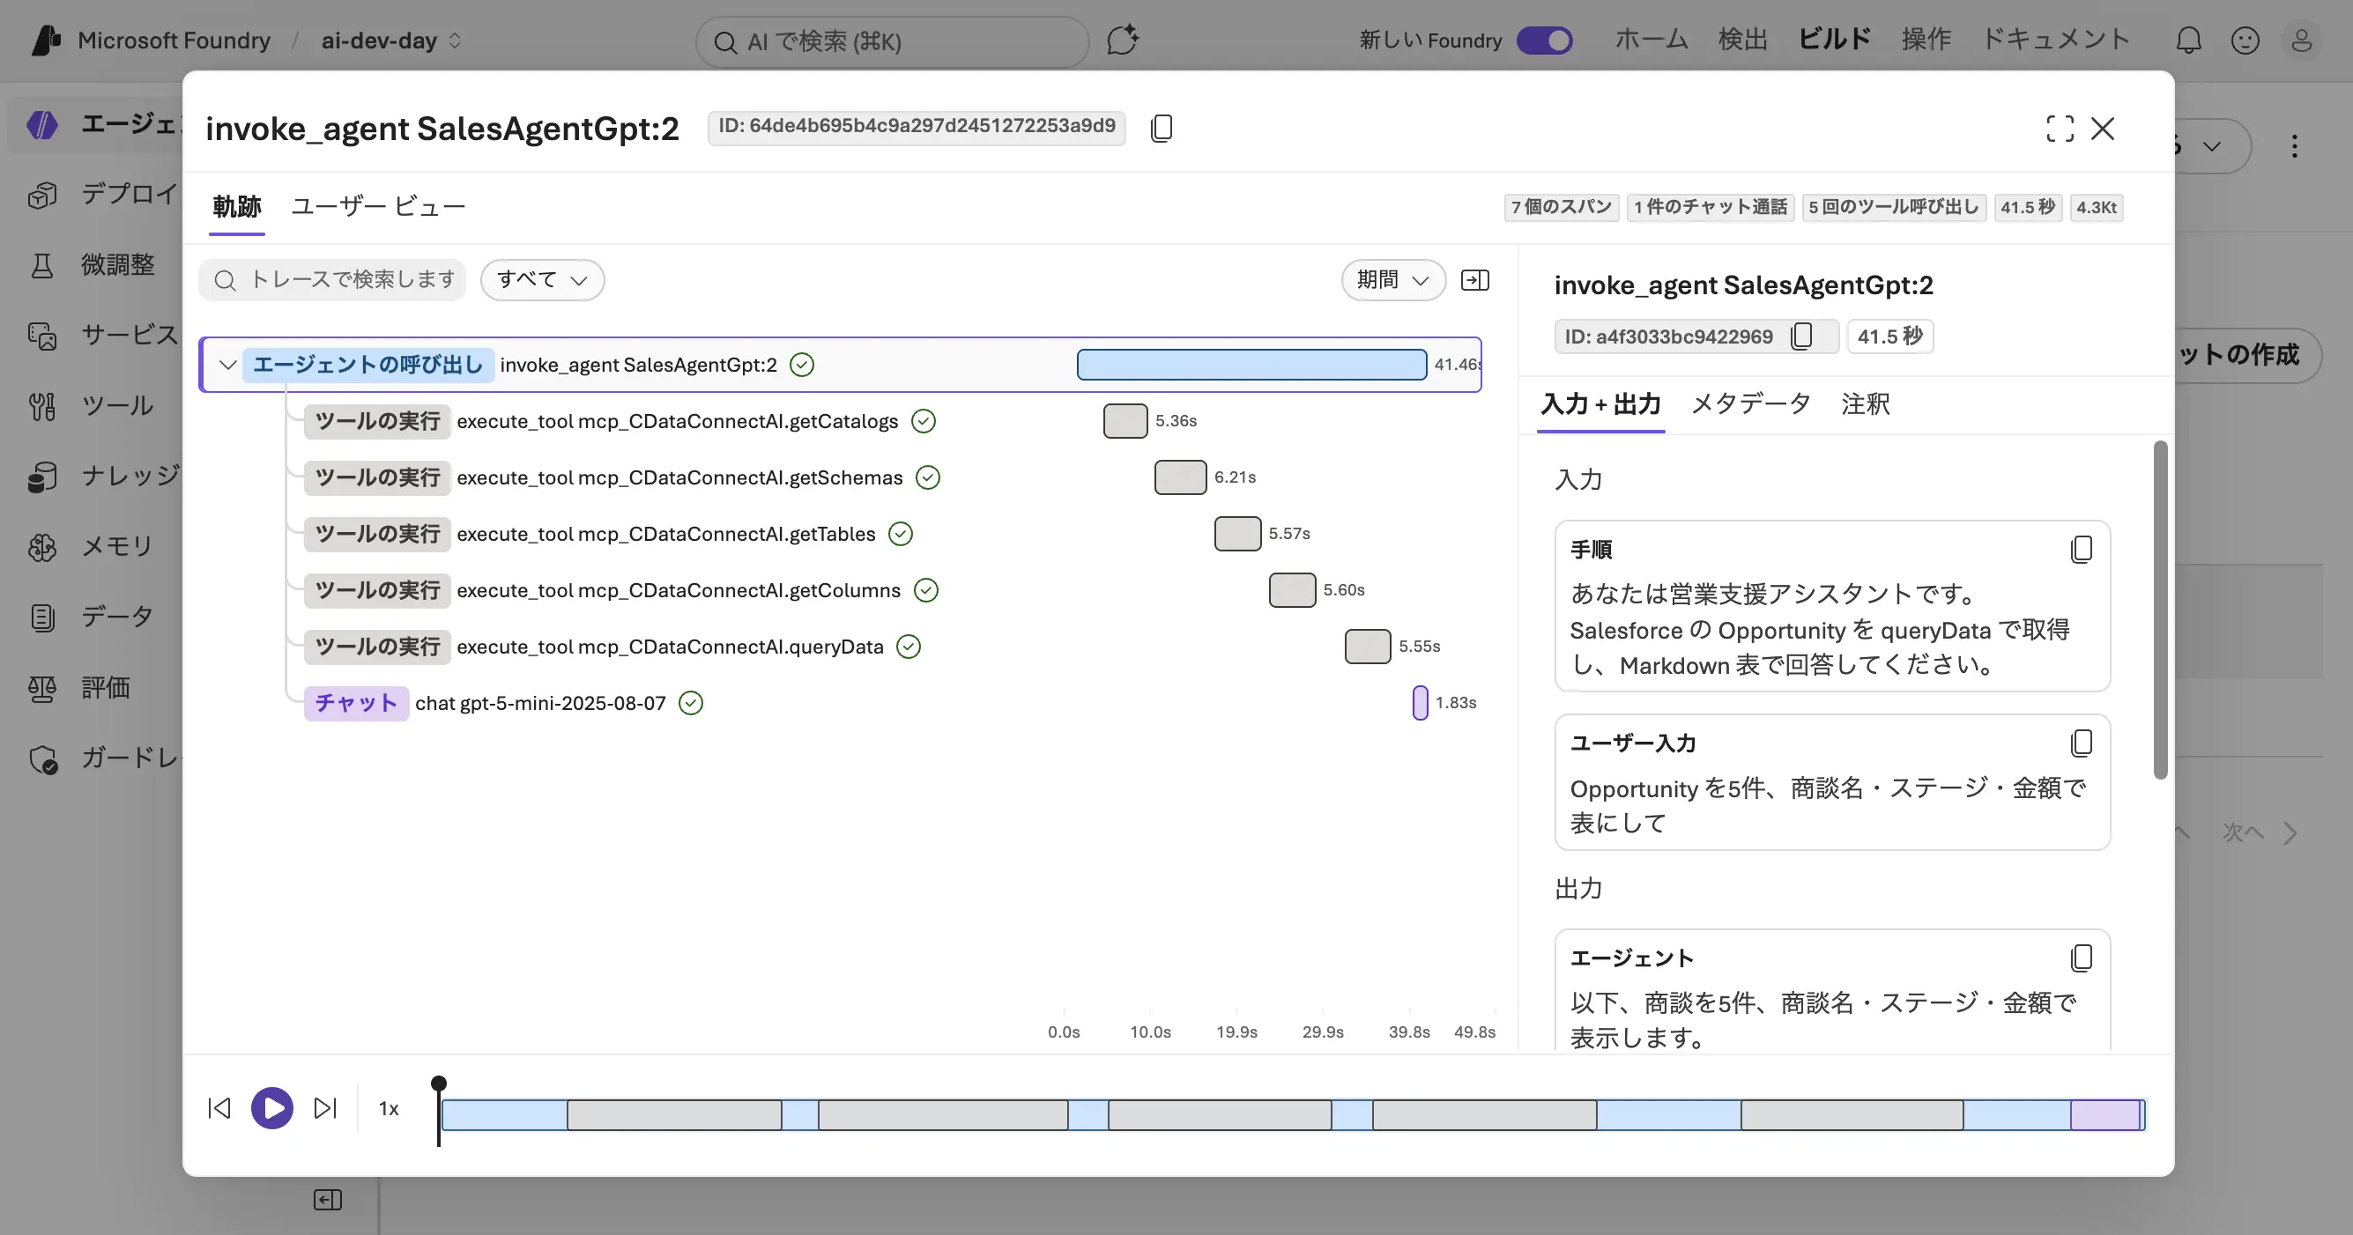The height and width of the screenshot is (1235, 2353).
Task: Collapse the invoke_agent span tree
Action: tap(227, 364)
